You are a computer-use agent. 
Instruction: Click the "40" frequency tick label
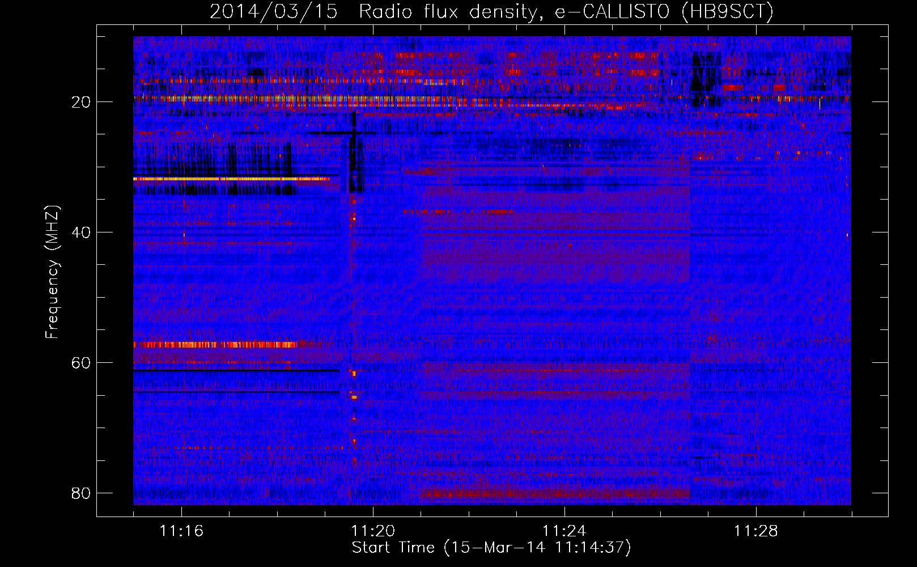pos(81,232)
